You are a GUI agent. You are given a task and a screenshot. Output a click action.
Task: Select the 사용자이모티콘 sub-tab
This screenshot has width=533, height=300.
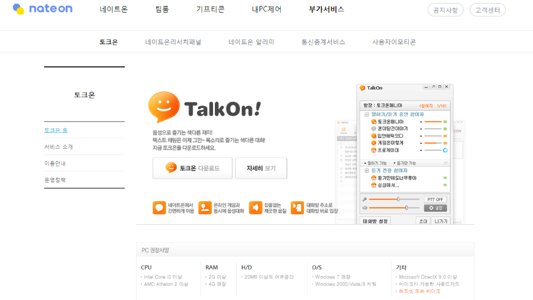tap(394, 42)
